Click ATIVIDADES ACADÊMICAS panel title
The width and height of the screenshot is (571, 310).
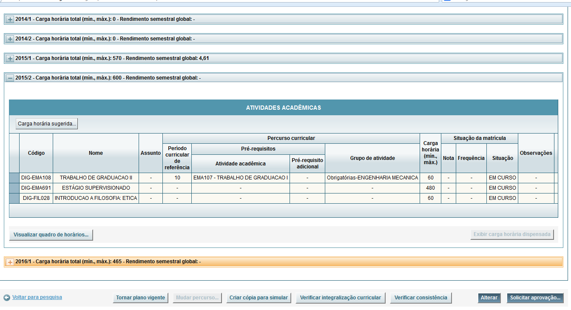284,108
